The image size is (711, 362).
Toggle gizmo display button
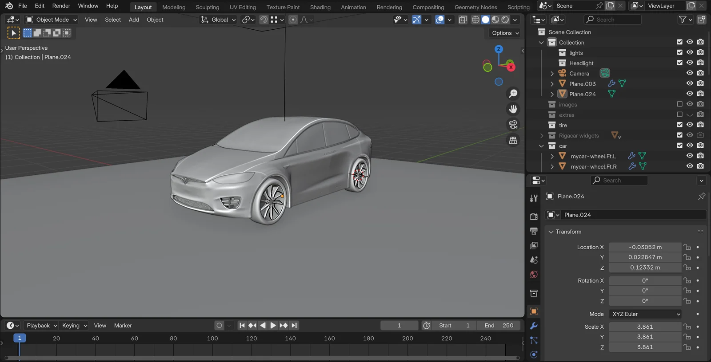pos(416,20)
